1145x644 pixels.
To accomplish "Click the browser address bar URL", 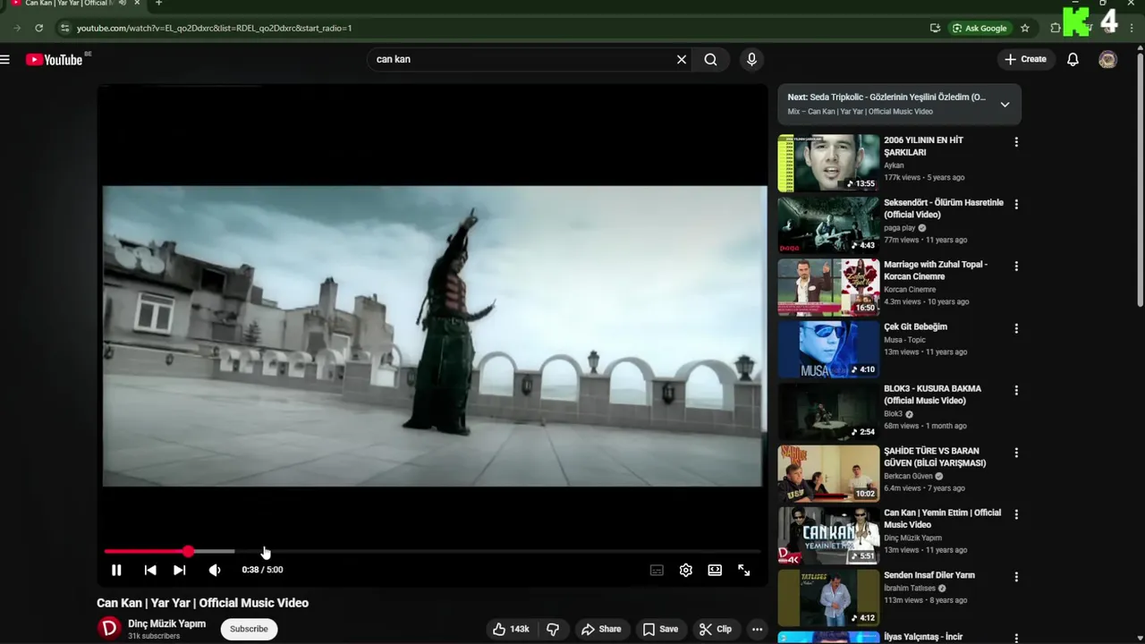I will click(x=214, y=28).
